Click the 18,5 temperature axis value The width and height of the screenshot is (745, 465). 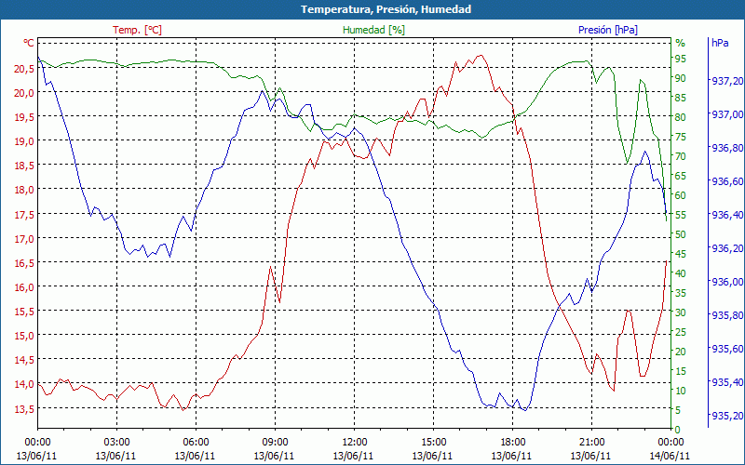[x=24, y=166]
